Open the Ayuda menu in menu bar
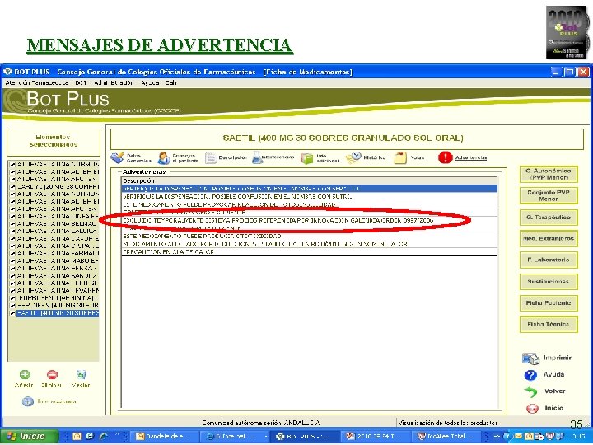593x445 pixels. pyautogui.click(x=149, y=82)
